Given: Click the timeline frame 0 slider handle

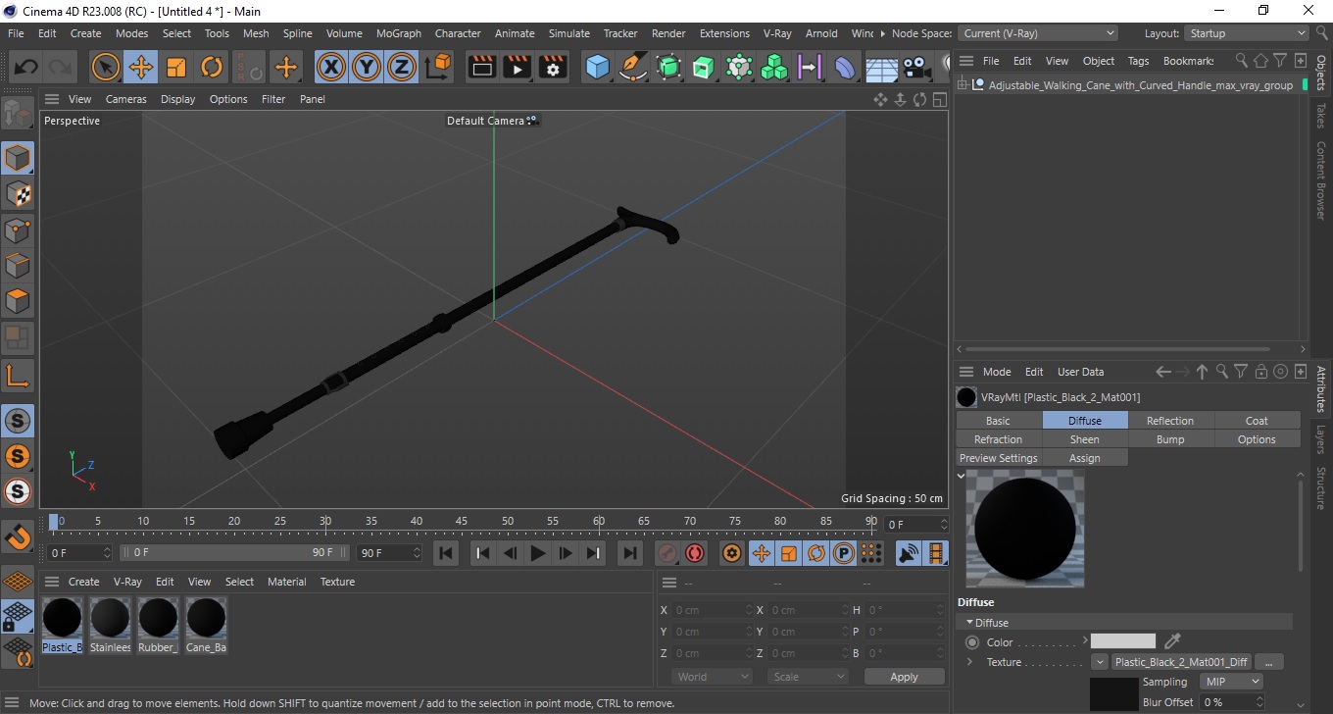Looking at the screenshot, I should (x=56, y=522).
